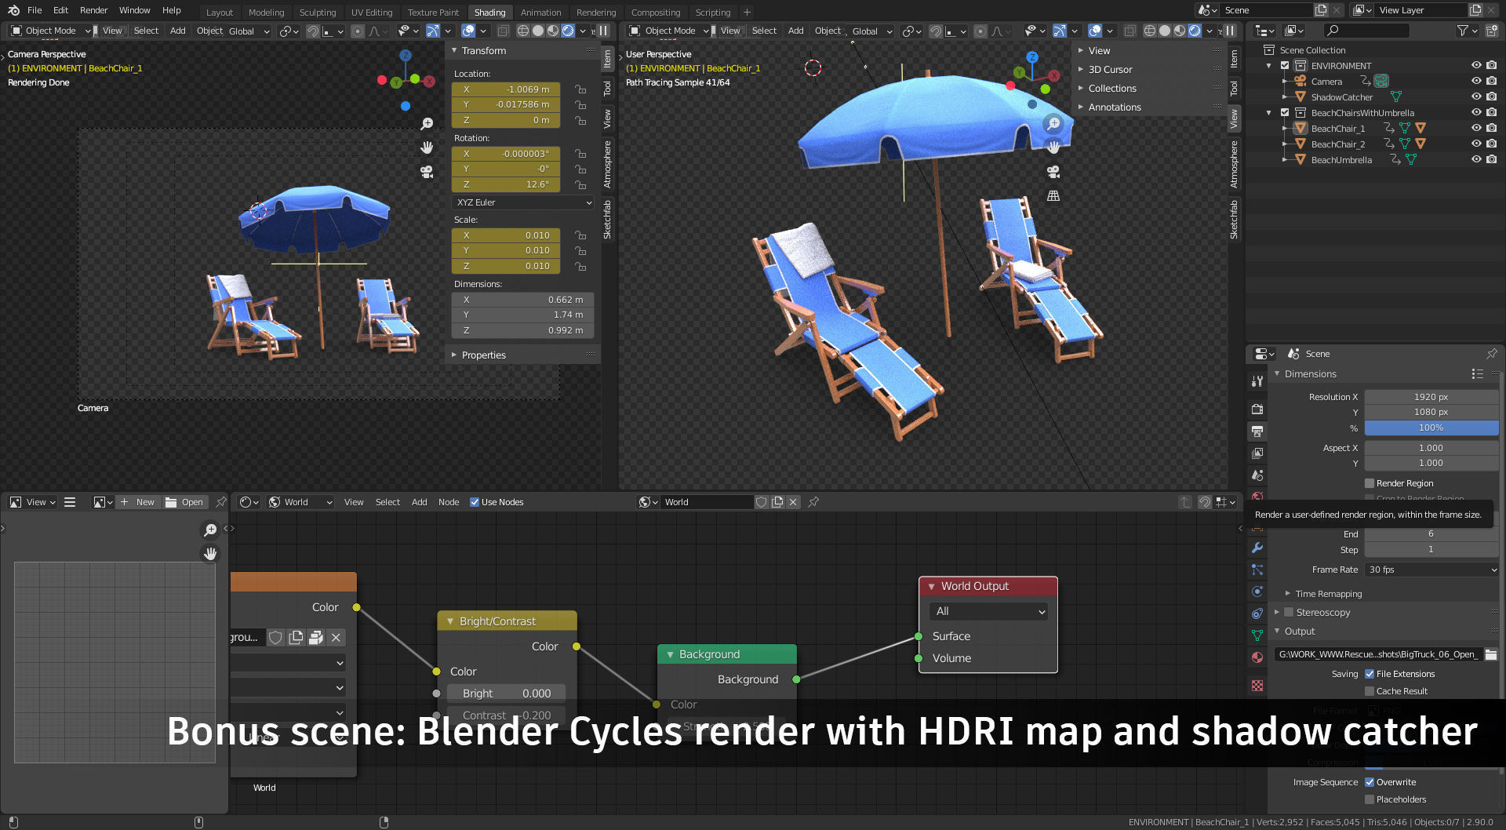Open the Material properties sphere icon
The height and width of the screenshot is (830, 1506).
click(x=1257, y=657)
